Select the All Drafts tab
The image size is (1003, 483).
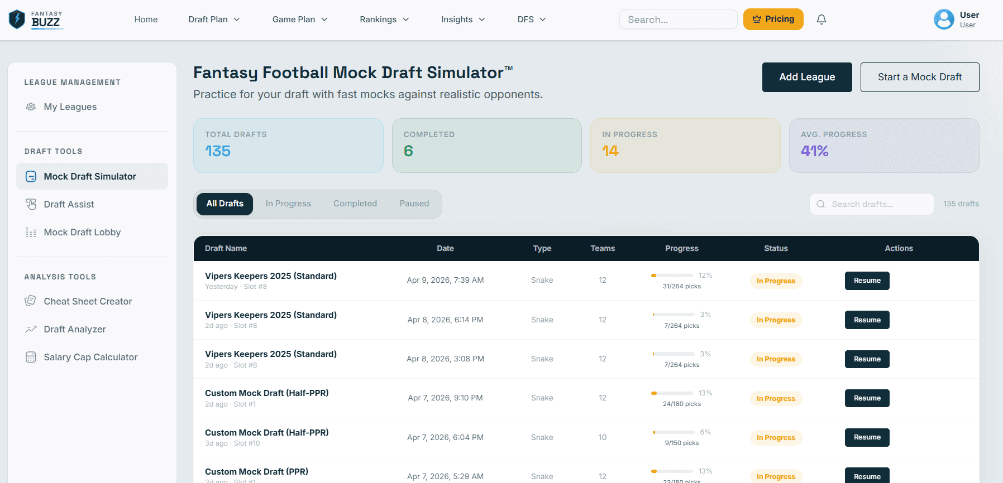tap(225, 204)
